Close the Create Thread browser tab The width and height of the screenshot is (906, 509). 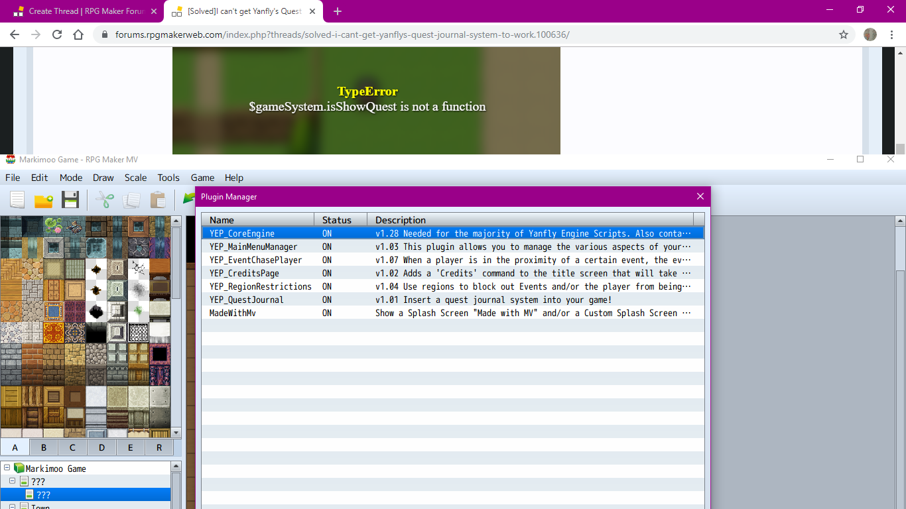tap(154, 11)
